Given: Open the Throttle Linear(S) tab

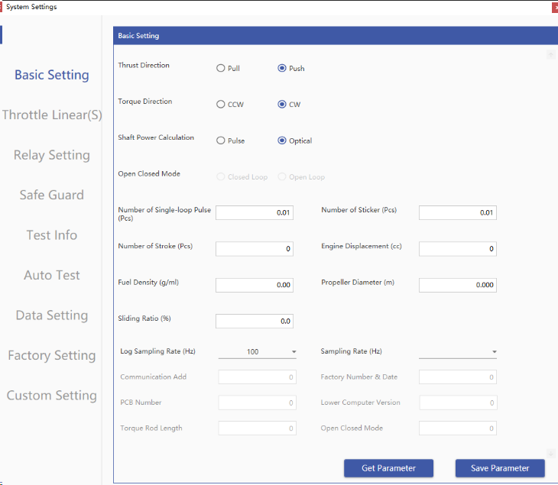Looking at the screenshot, I should point(52,115).
